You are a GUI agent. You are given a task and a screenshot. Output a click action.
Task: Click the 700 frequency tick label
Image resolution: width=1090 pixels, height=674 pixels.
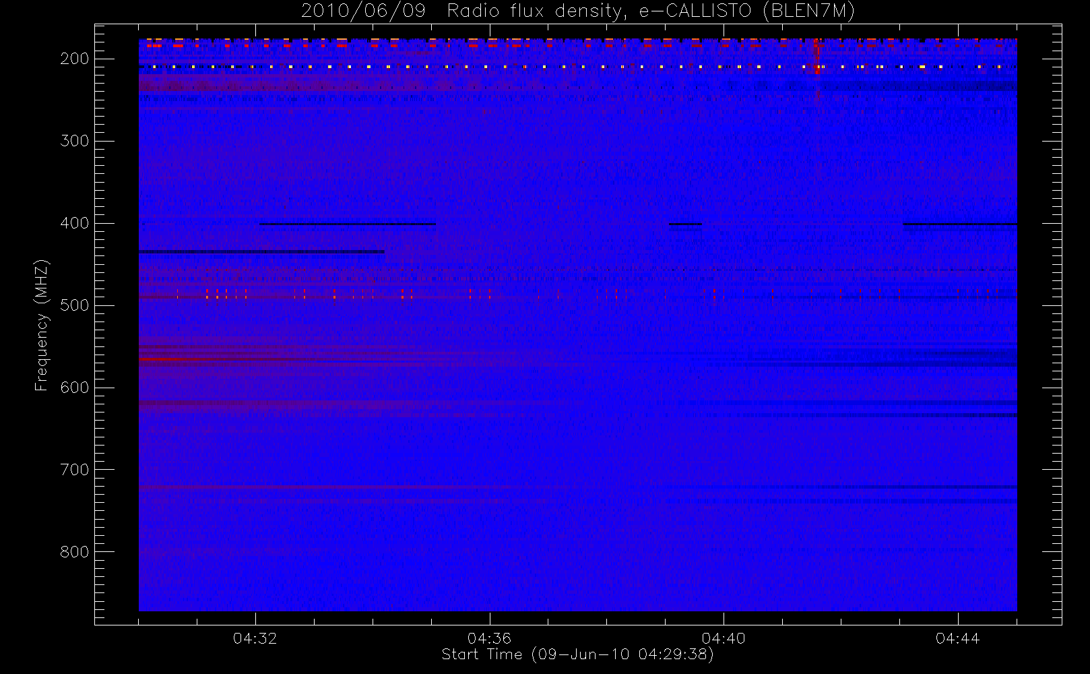pos(74,470)
